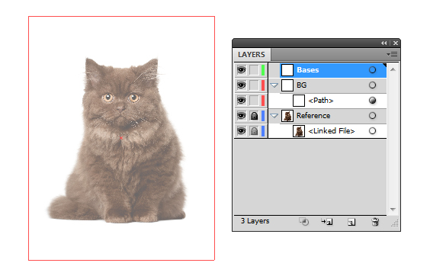Lock the <Path> object

[254, 101]
